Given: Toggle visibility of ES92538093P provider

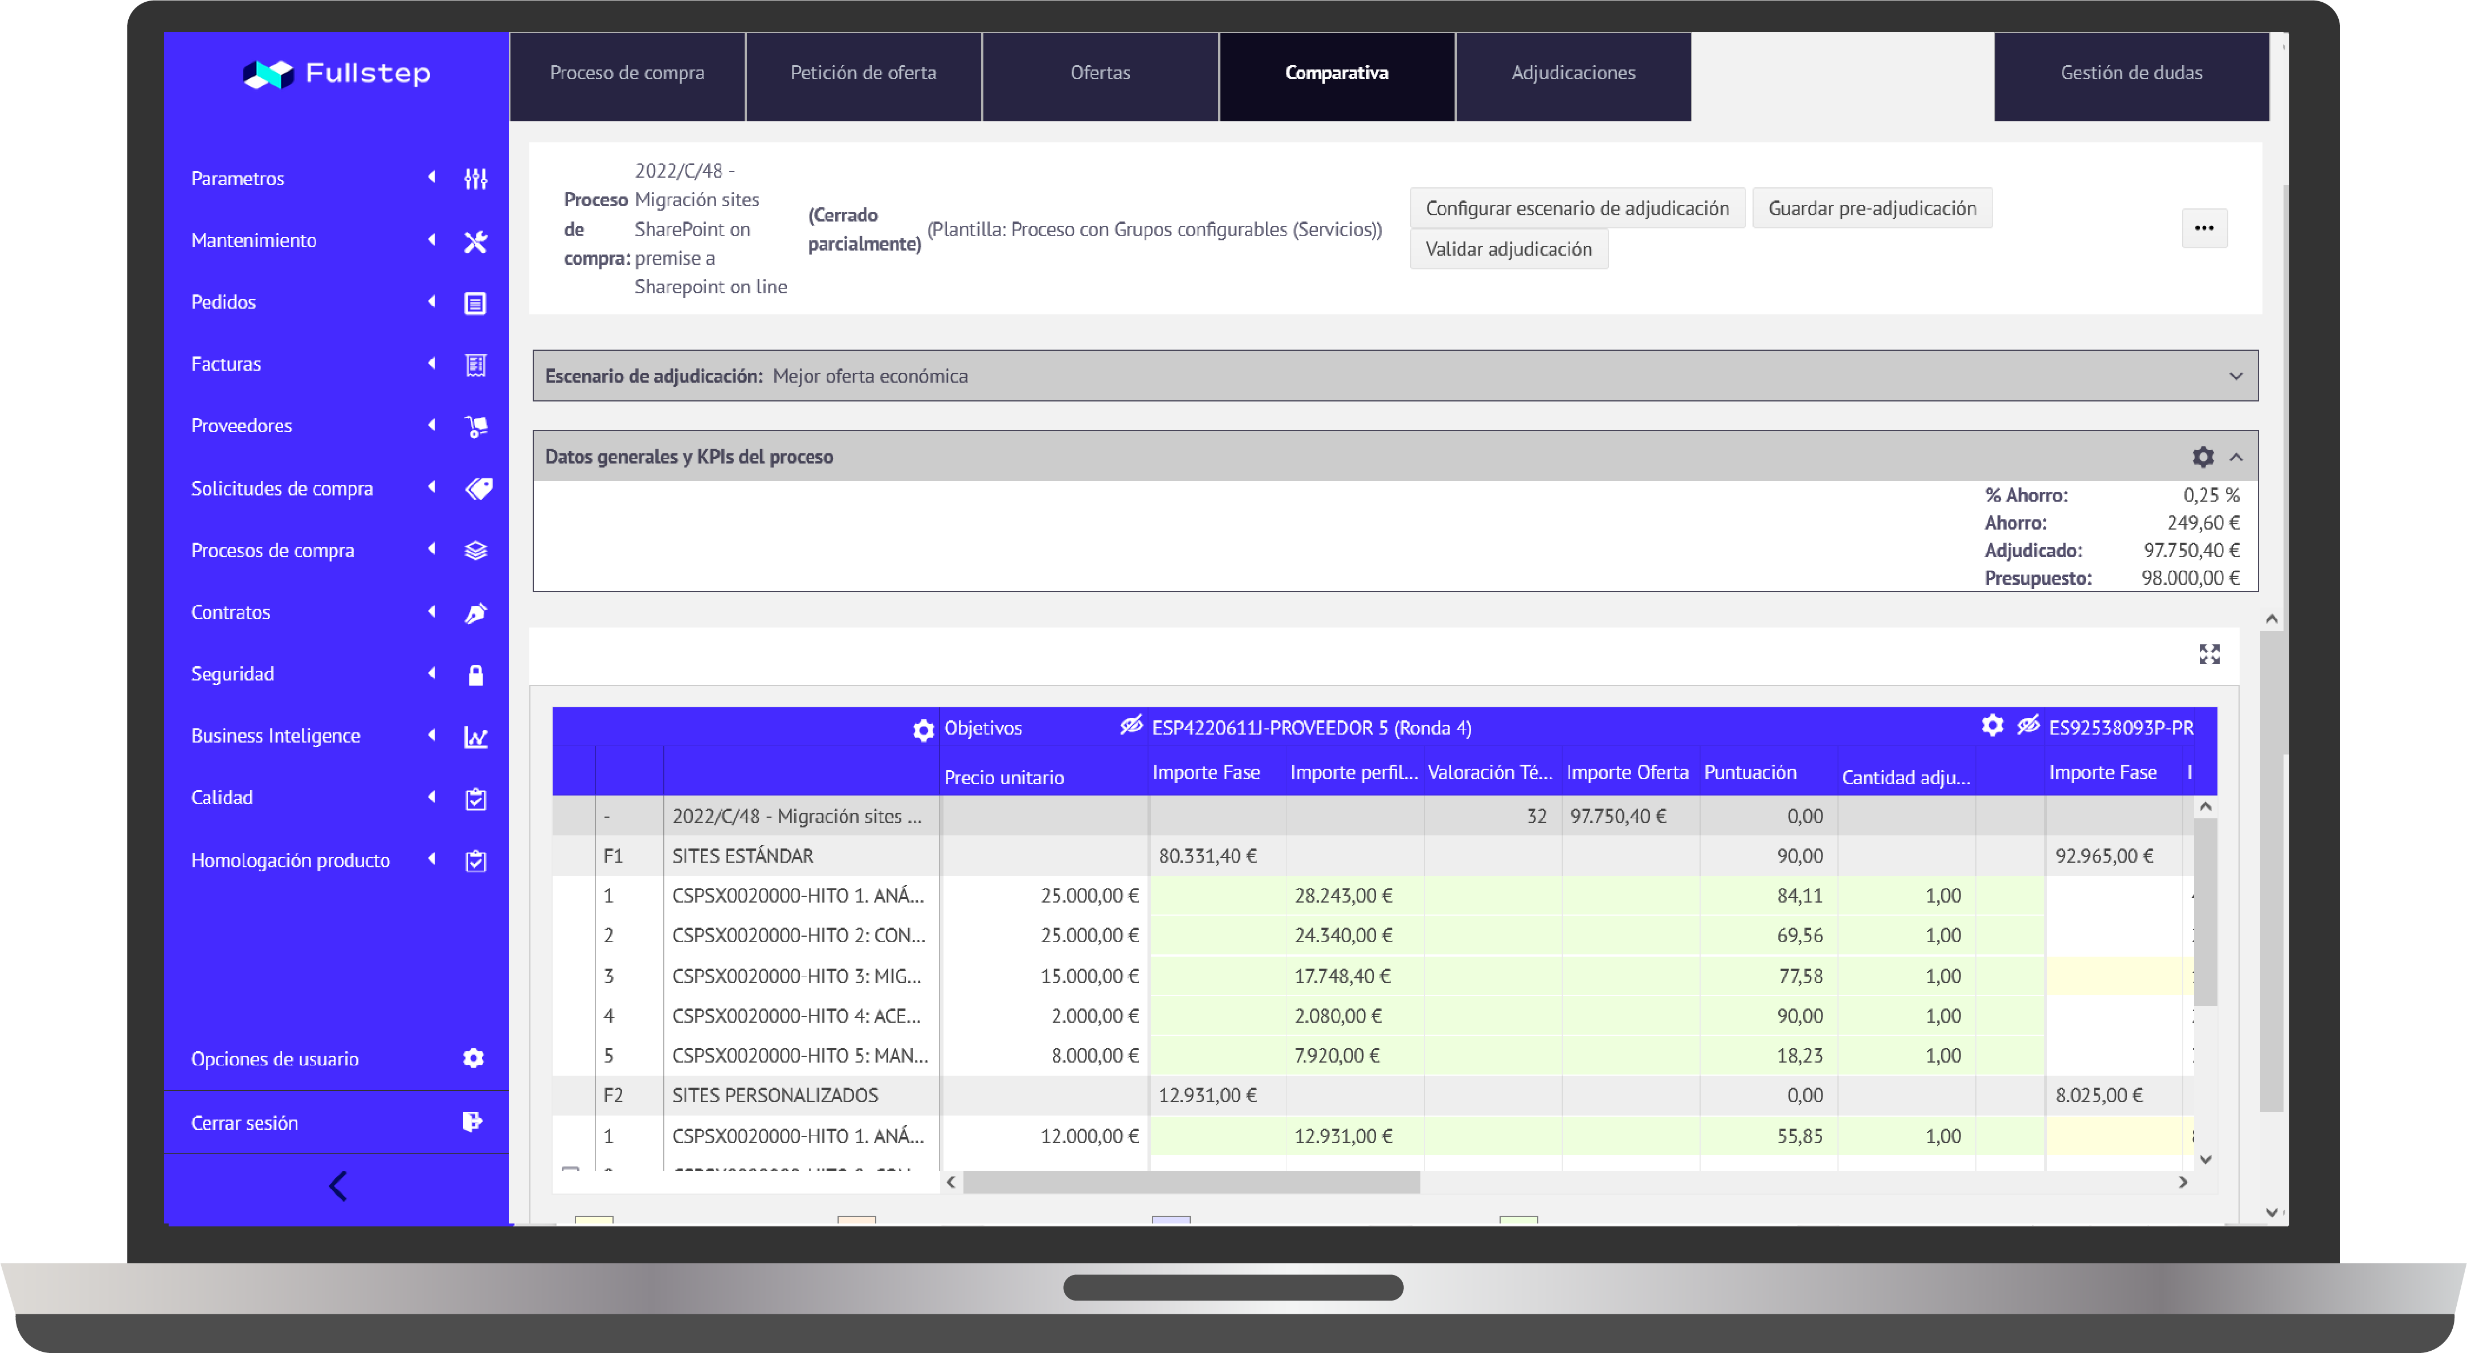Looking at the screenshot, I should (2027, 725).
